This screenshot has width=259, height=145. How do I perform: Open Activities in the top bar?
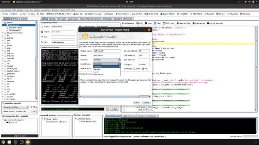tap(6, 2)
